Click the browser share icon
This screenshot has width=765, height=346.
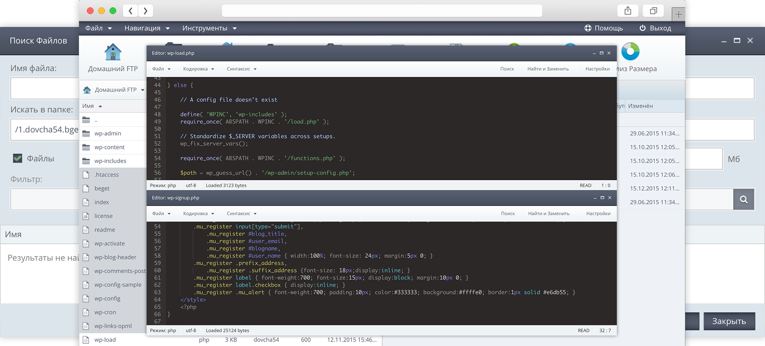628,11
